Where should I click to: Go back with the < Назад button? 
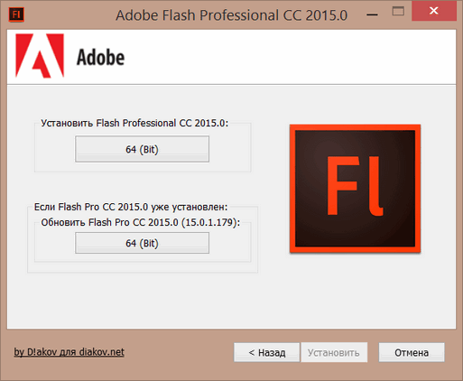[267, 352]
